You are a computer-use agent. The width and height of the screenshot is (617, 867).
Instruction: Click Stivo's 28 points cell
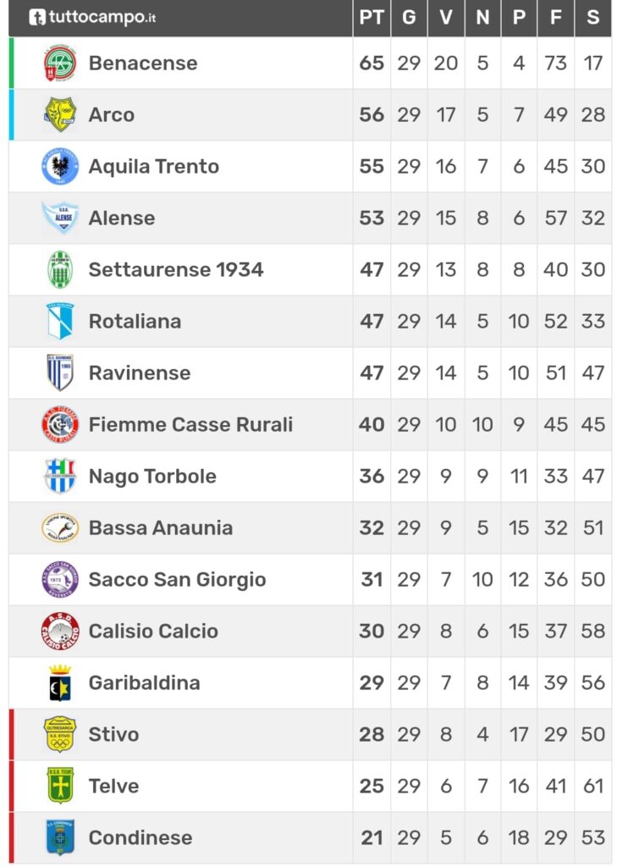tap(372, 734)
